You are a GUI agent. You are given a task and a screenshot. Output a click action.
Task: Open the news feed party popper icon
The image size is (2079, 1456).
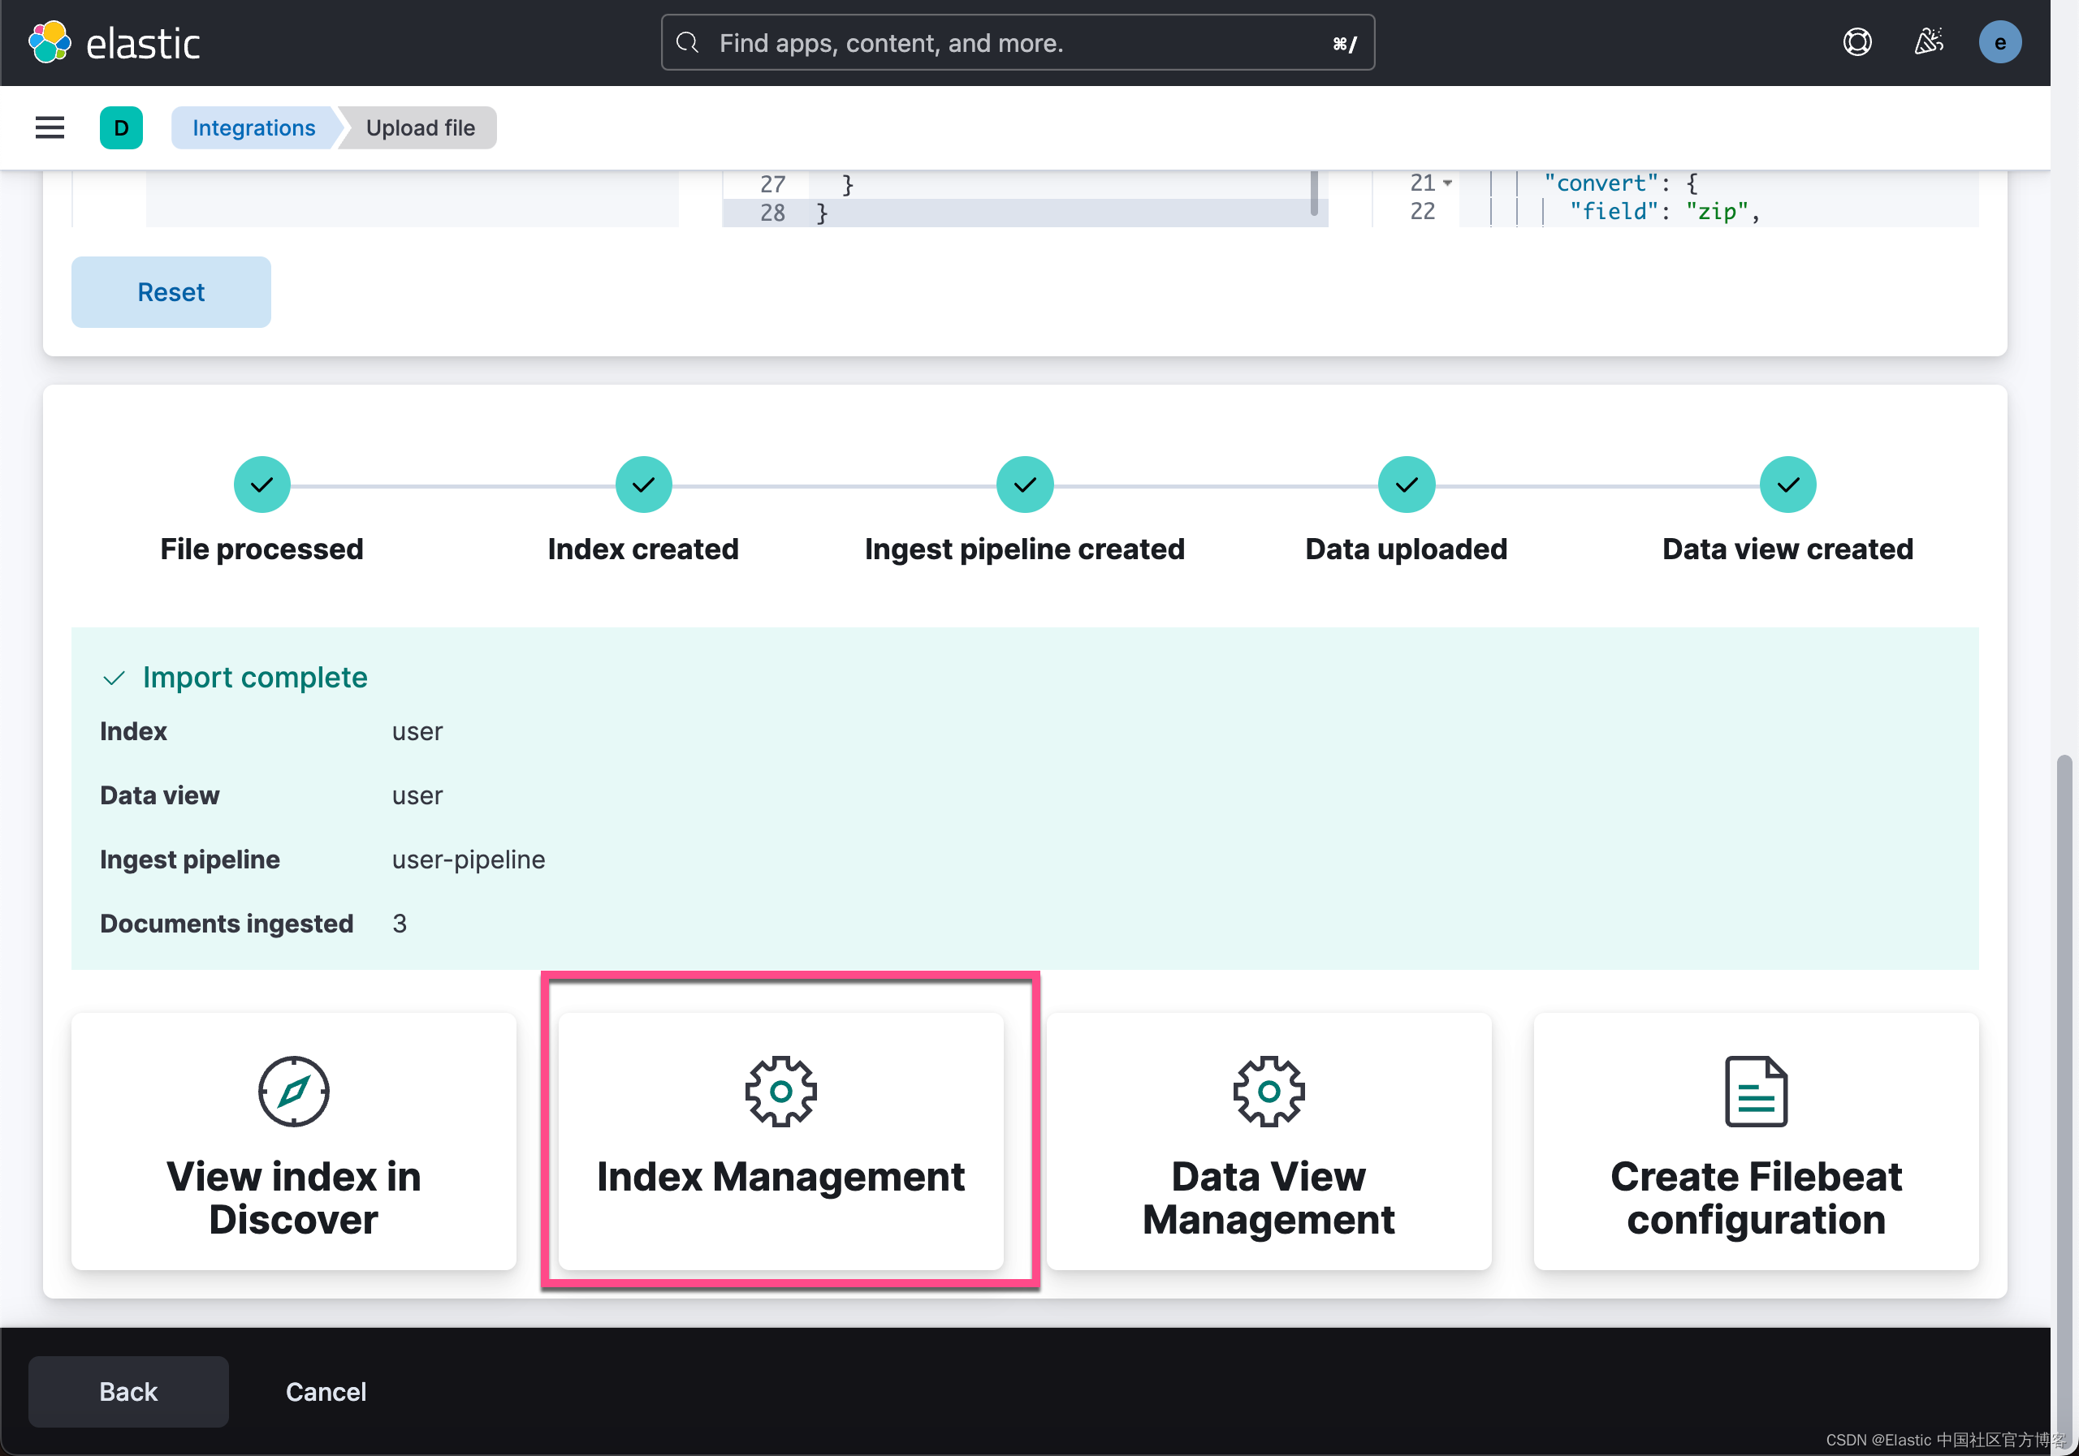[x=1929, y=41]
